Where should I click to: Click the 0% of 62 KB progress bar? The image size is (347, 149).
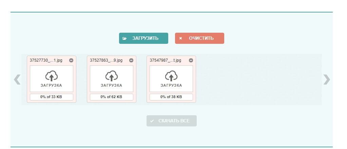(111, 97)
